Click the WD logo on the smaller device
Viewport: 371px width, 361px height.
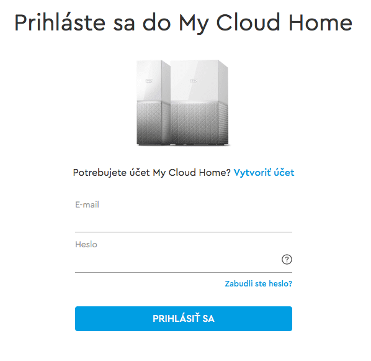pos(149,81)
